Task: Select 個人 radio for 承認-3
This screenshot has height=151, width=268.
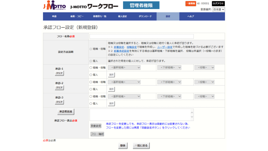Action: click(91, 104)
